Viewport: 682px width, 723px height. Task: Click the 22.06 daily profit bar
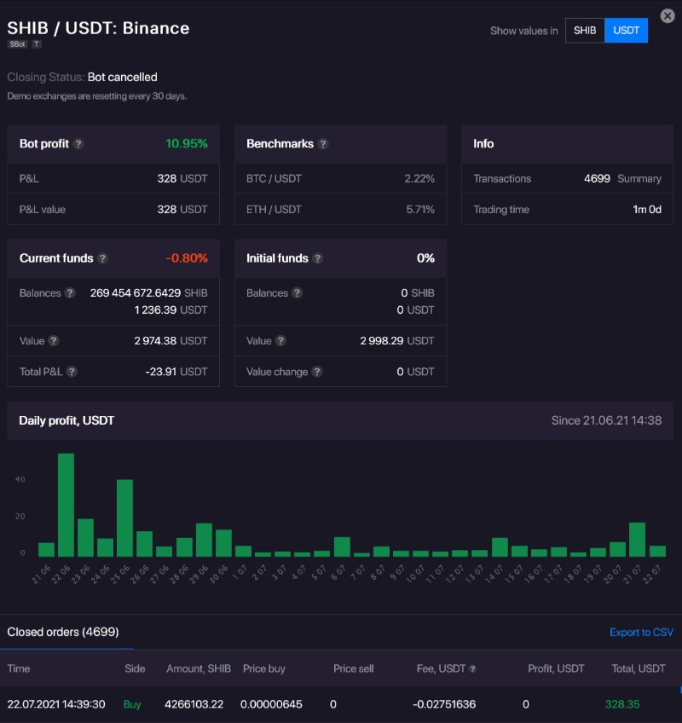pos(66,505)
